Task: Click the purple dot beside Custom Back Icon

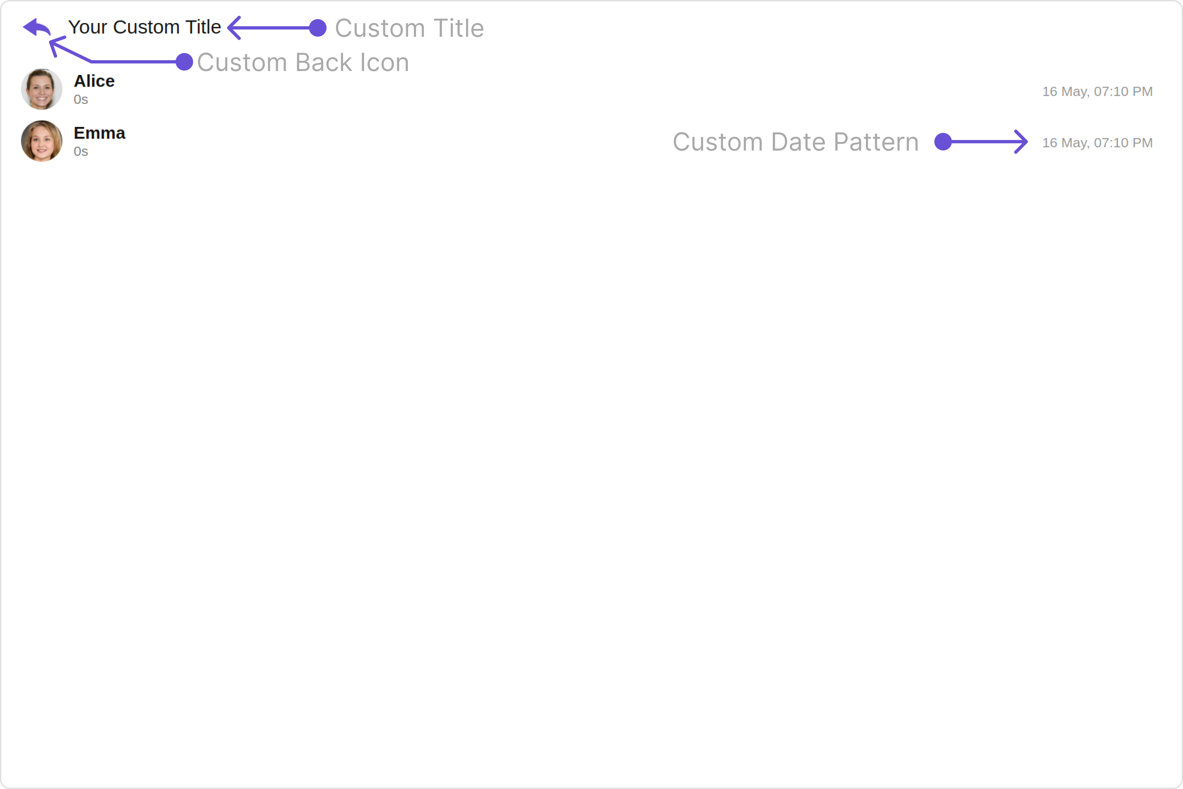Action: [185, 62]
